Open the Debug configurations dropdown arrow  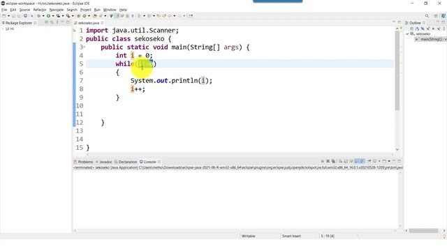(43, 16)
